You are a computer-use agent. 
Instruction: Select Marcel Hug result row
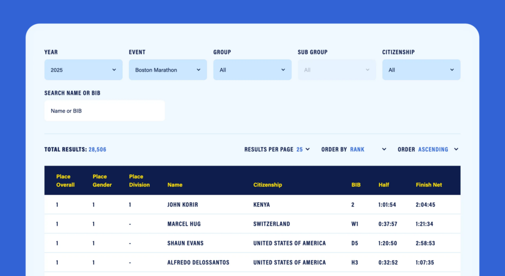click(x=184, y=224)
